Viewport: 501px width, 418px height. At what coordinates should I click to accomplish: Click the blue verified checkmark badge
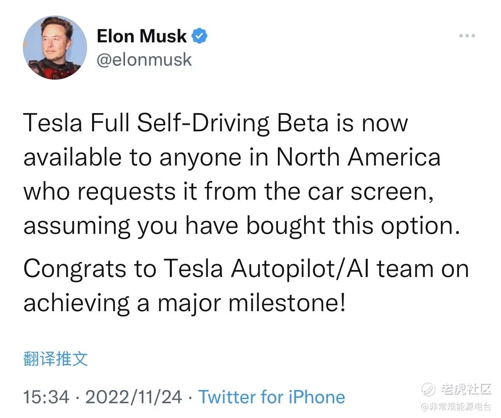(x=199, y=36)
